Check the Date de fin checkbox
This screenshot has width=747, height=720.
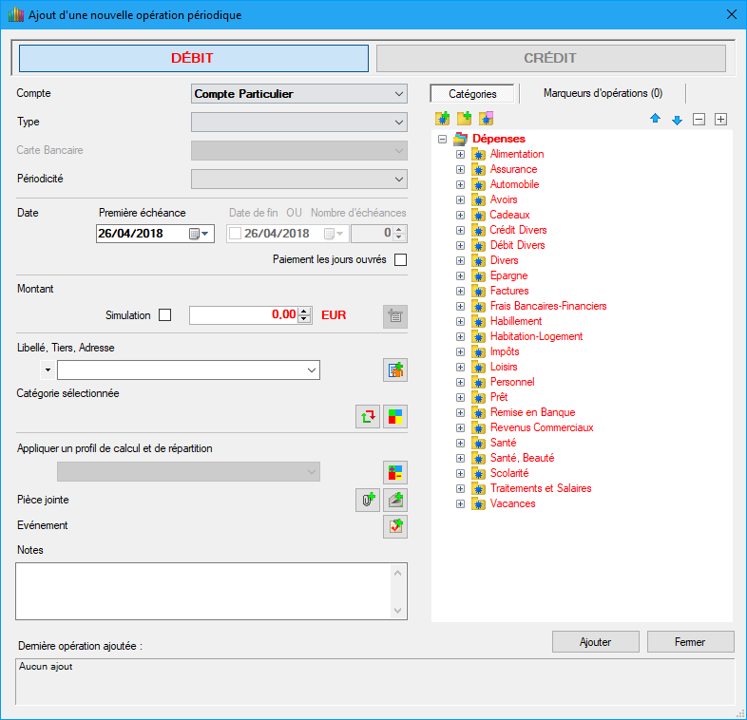(235, 234)
